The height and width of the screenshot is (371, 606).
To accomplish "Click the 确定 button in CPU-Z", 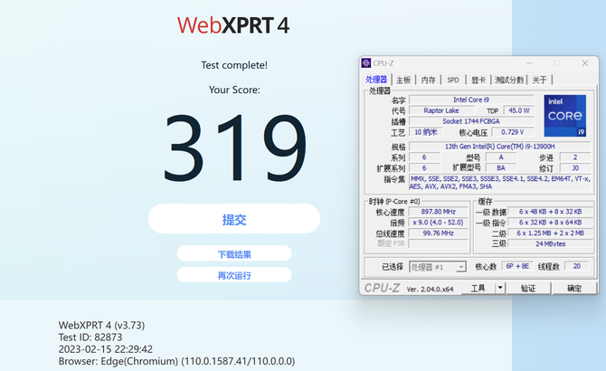I will [x=574, y=289].
